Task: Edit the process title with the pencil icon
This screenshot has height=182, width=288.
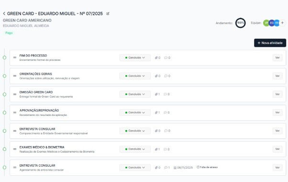Action: pyautogui.click(x=108, y=13)
